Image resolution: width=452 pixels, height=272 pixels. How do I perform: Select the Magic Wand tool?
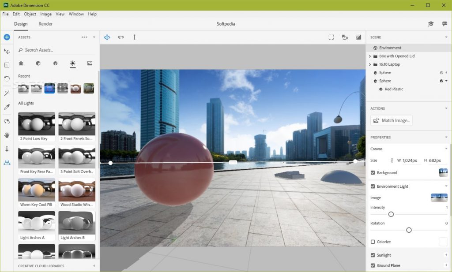[7, 93]
